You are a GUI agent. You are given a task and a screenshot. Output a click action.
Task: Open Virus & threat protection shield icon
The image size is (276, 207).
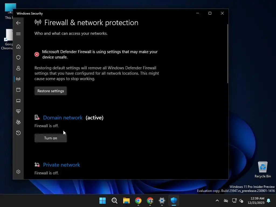coord(18,57)
